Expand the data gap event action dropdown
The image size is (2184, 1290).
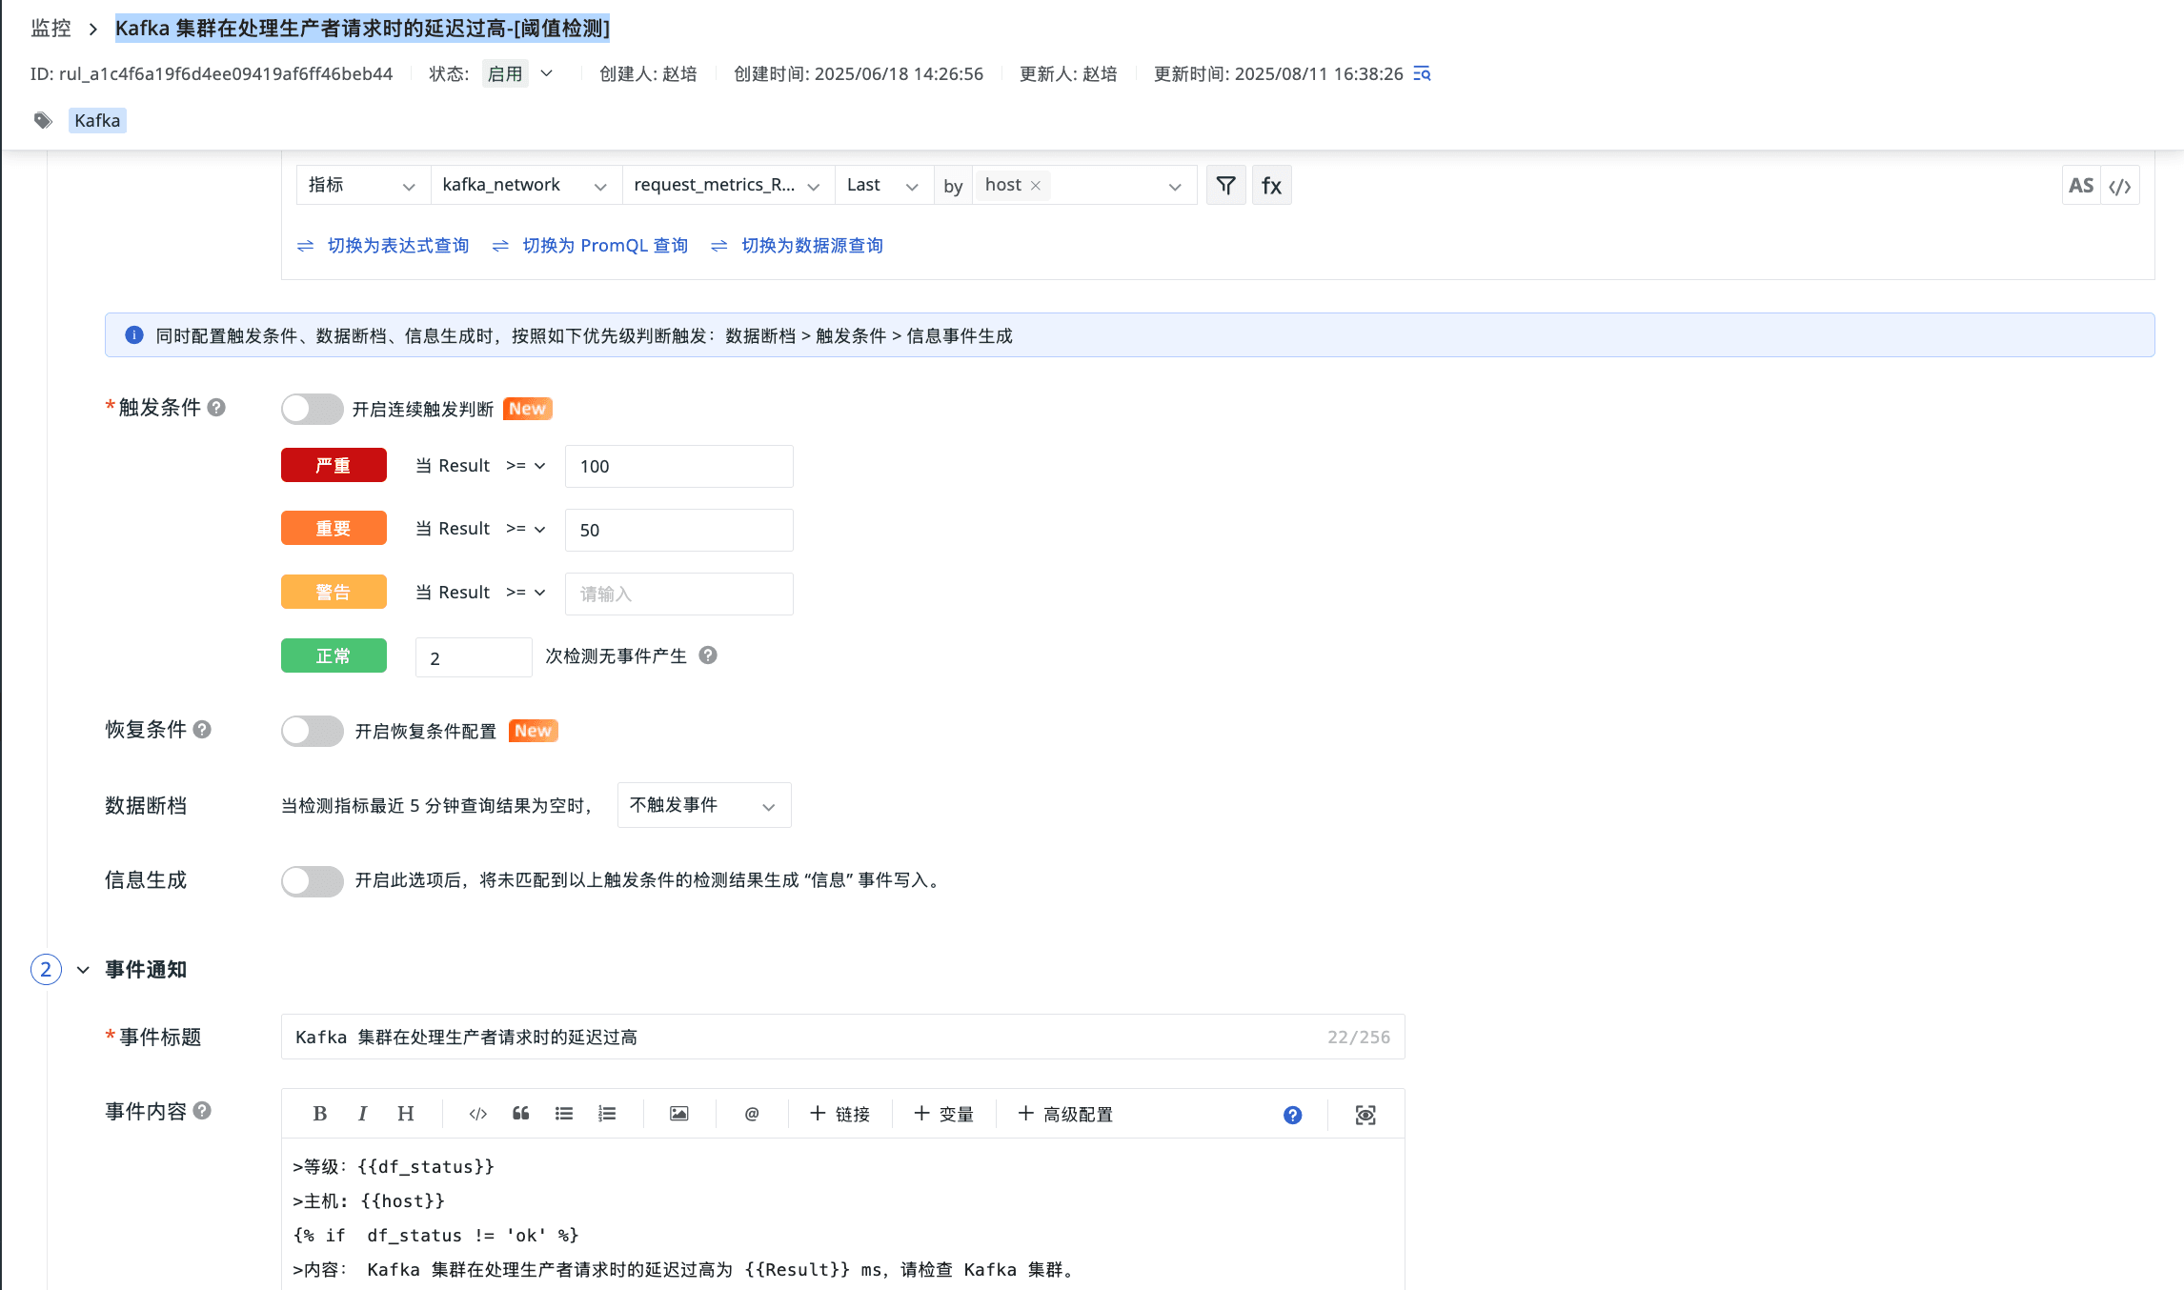(703, 805)
